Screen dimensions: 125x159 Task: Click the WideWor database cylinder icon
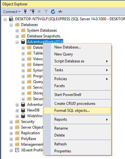pyautogui.click(x=23, y=116)
